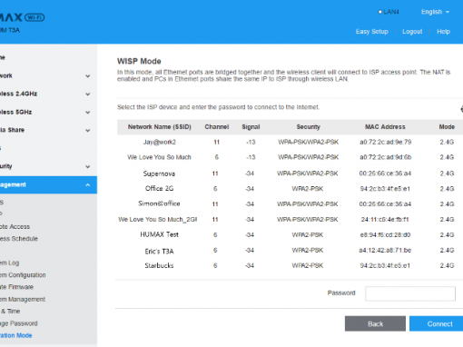This screenshot has width=463, height=347.
Task: Click MAC address a0:72:2c:ad:9e:79
Action: [x=385, y=142]
